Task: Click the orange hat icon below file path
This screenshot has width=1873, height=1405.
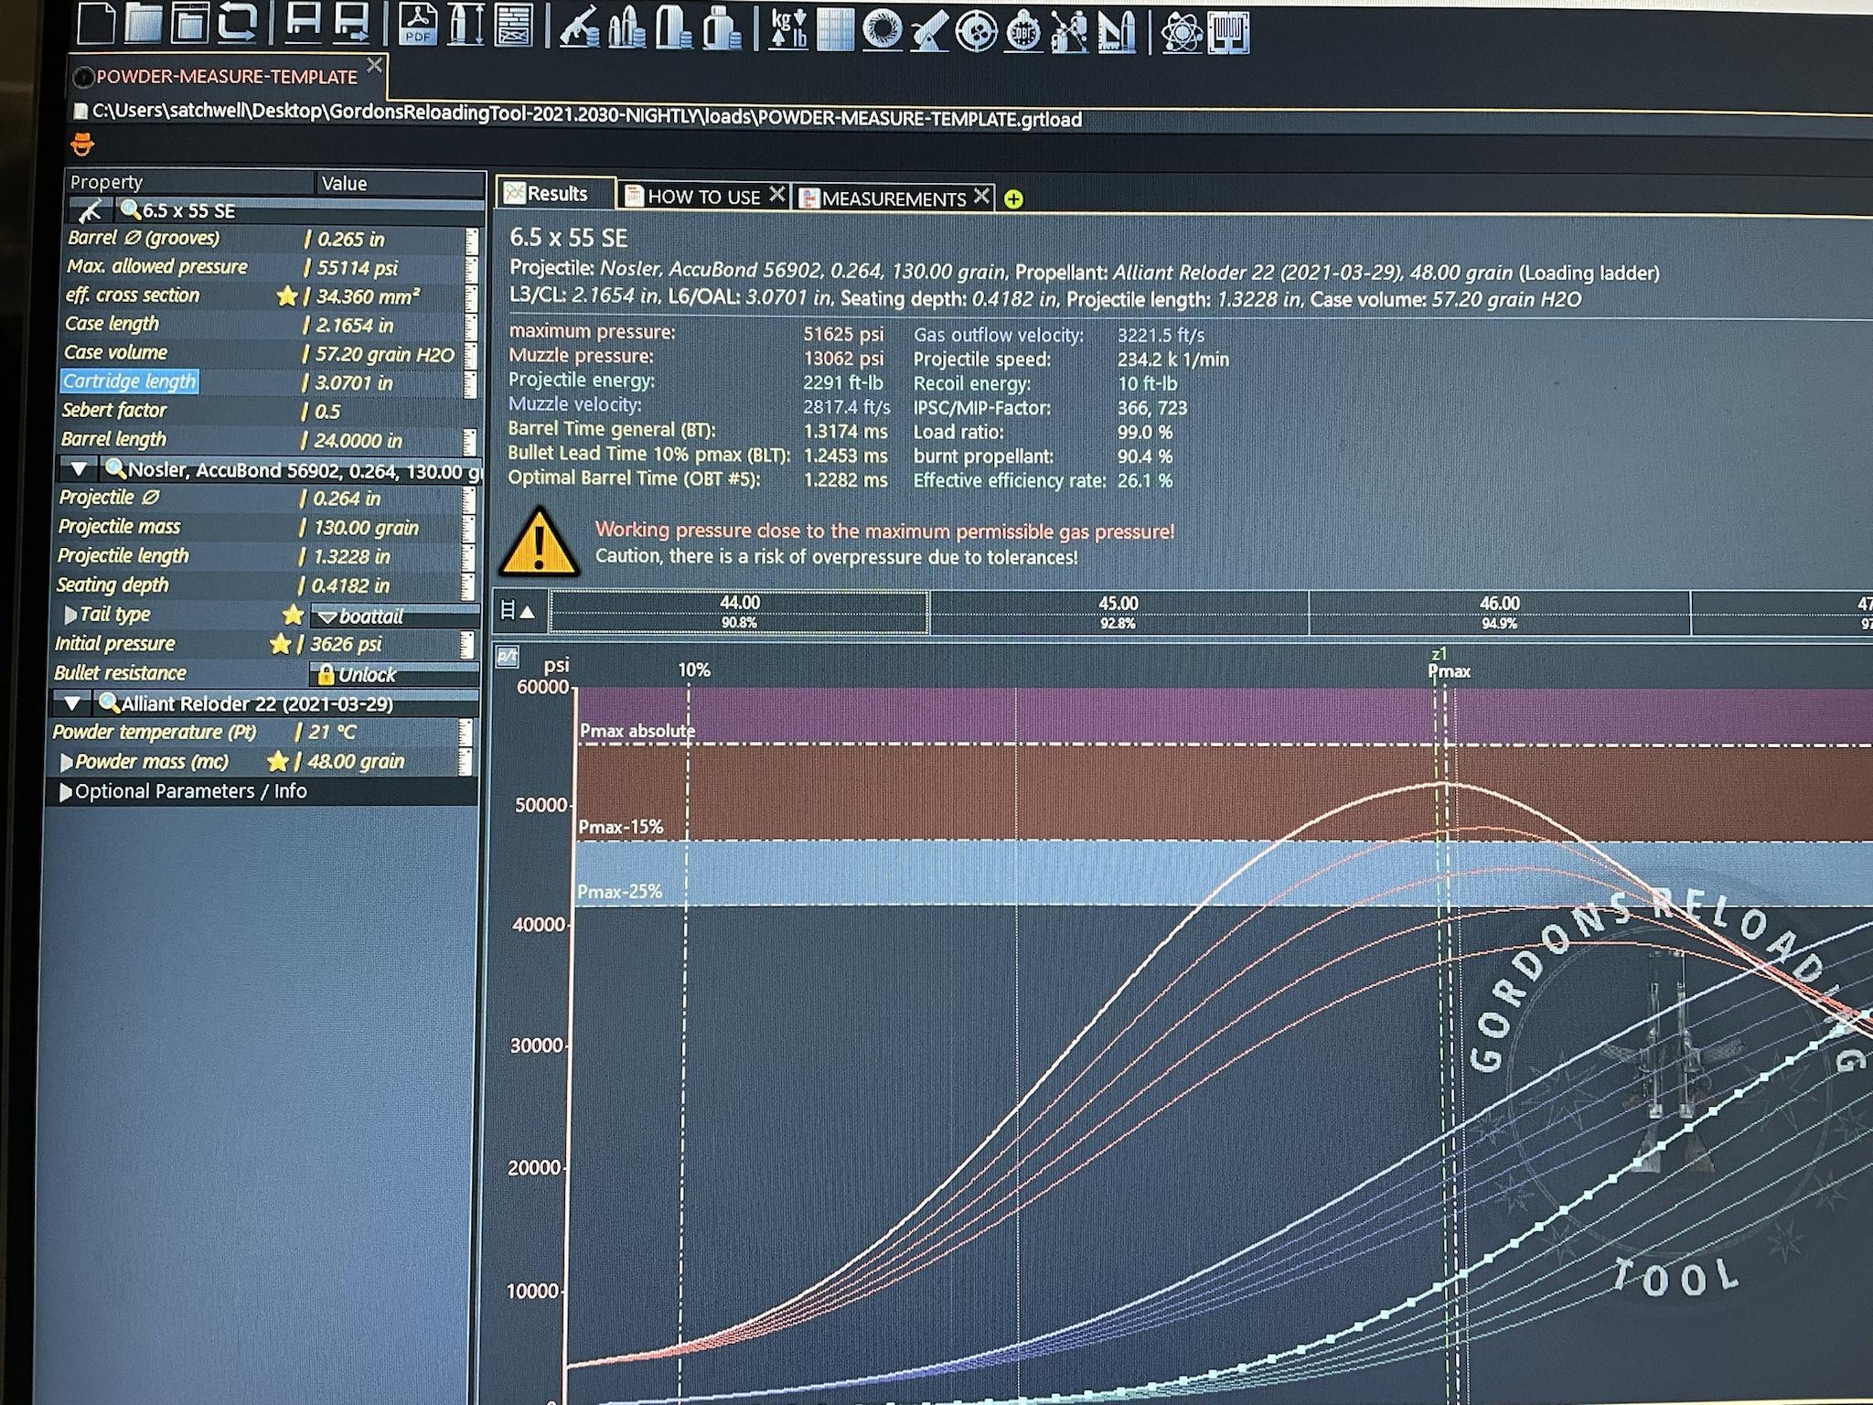Action: click(x=82, y=145)
